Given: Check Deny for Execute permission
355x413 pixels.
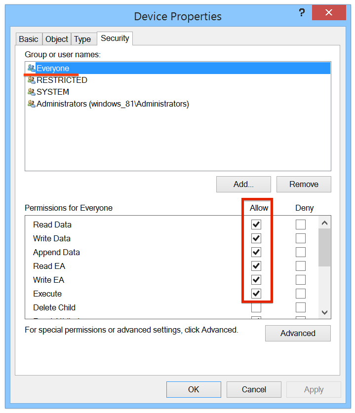Looking at the screenshot, I should click(x=301, y=294).
